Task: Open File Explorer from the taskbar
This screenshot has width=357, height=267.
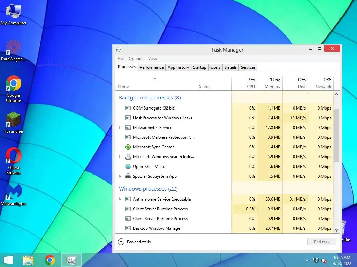Action: pos(28,260)
